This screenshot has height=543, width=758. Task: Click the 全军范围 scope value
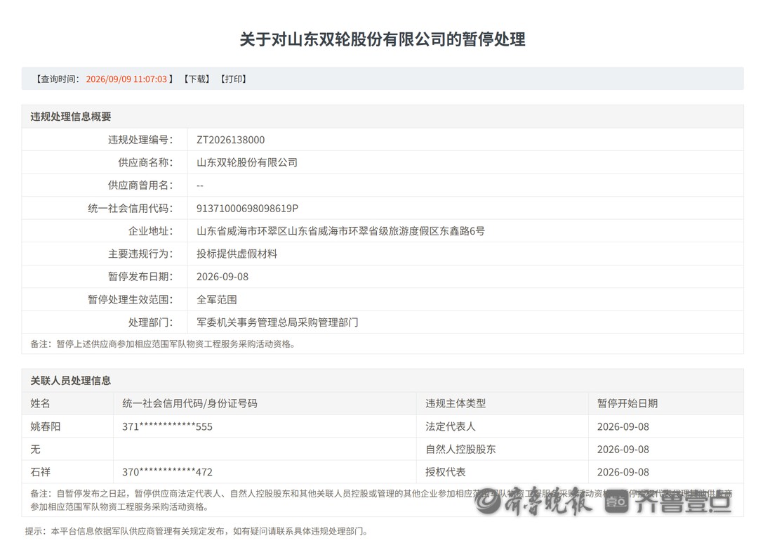[x=217, y=299]
